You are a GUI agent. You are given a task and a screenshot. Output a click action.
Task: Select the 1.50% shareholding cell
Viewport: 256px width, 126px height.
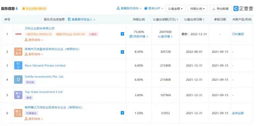tap(139, 113)
